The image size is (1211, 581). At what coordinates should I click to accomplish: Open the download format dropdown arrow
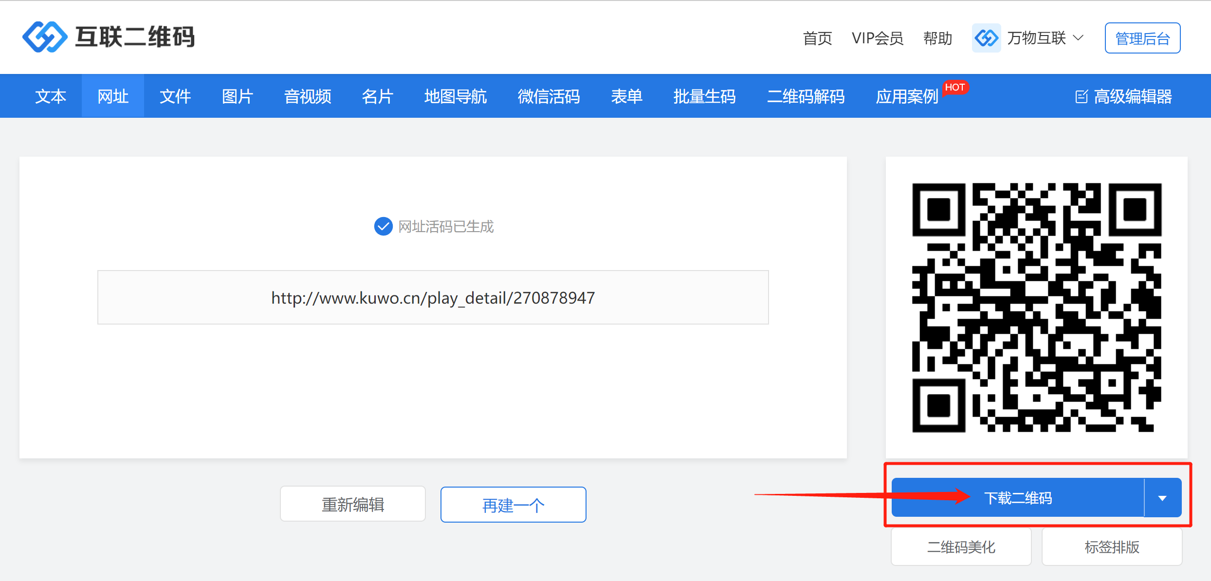click(1162, 498)
